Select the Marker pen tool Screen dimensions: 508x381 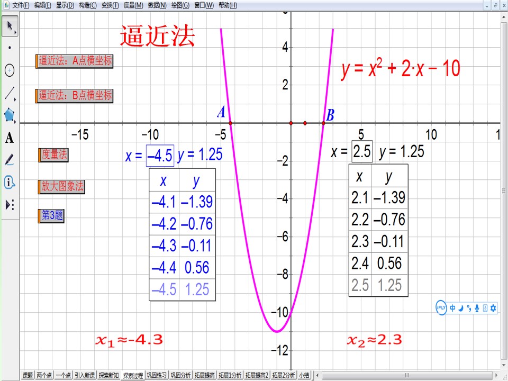[x=10, y=160]
